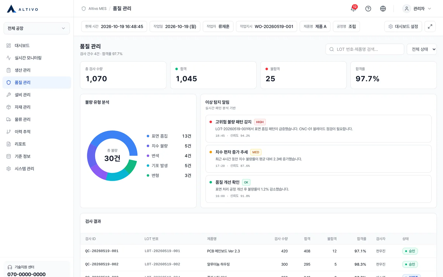
Task: Click the help question mark icon
Action: click(368, 9)
